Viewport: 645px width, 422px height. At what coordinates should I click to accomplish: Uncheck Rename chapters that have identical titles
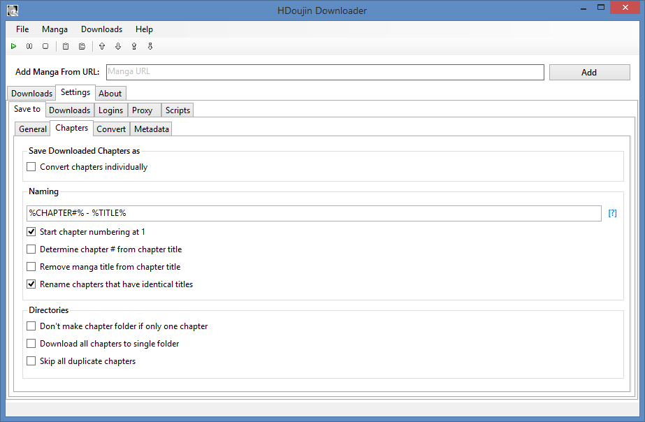tap(31, 284)
